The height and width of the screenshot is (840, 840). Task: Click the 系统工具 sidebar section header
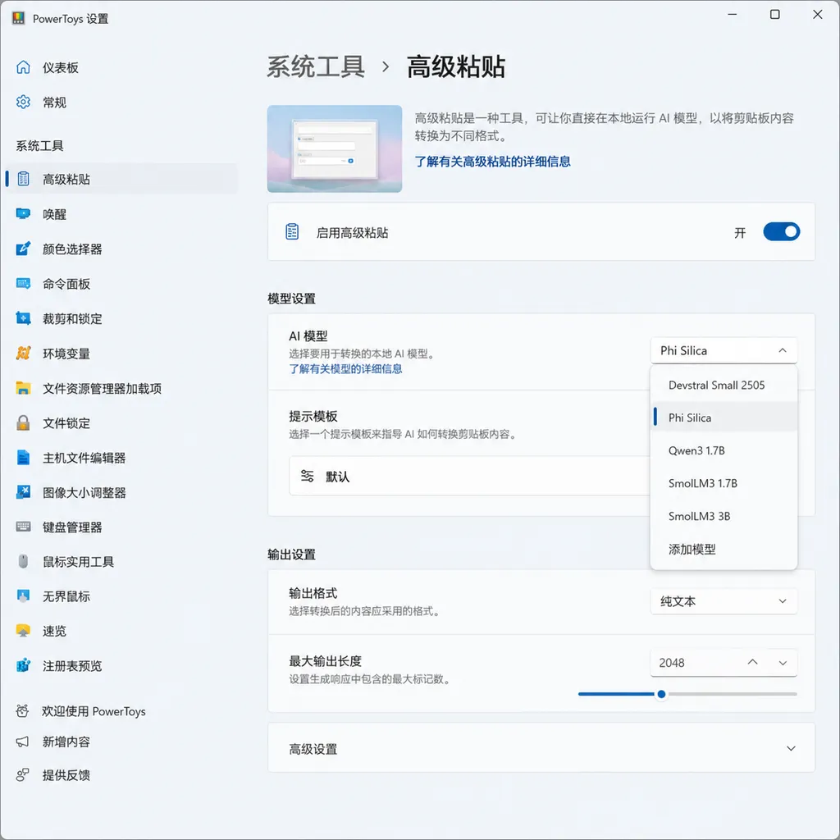39,146
